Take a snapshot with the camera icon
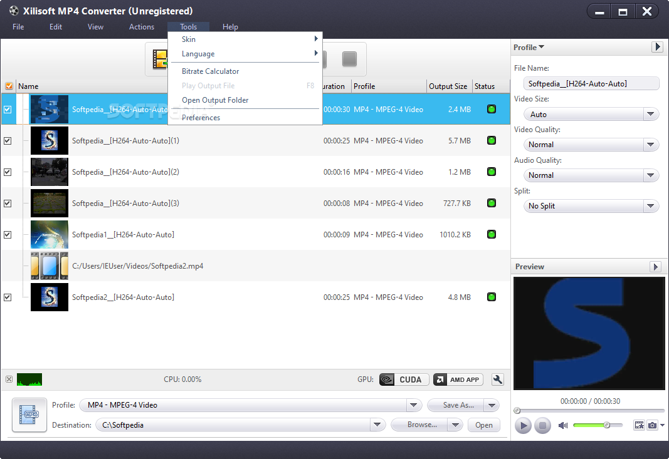The image size is (669, 459). tap(652, 425)
